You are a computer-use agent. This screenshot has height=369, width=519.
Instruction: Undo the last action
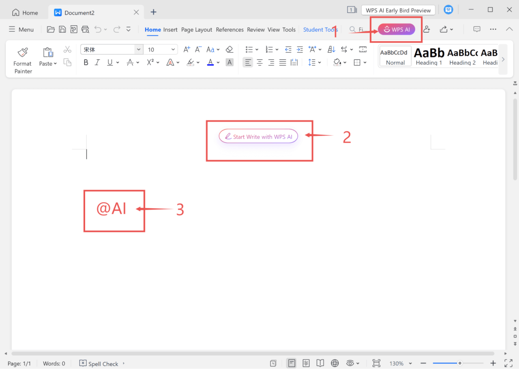click(x=98, y=29)
